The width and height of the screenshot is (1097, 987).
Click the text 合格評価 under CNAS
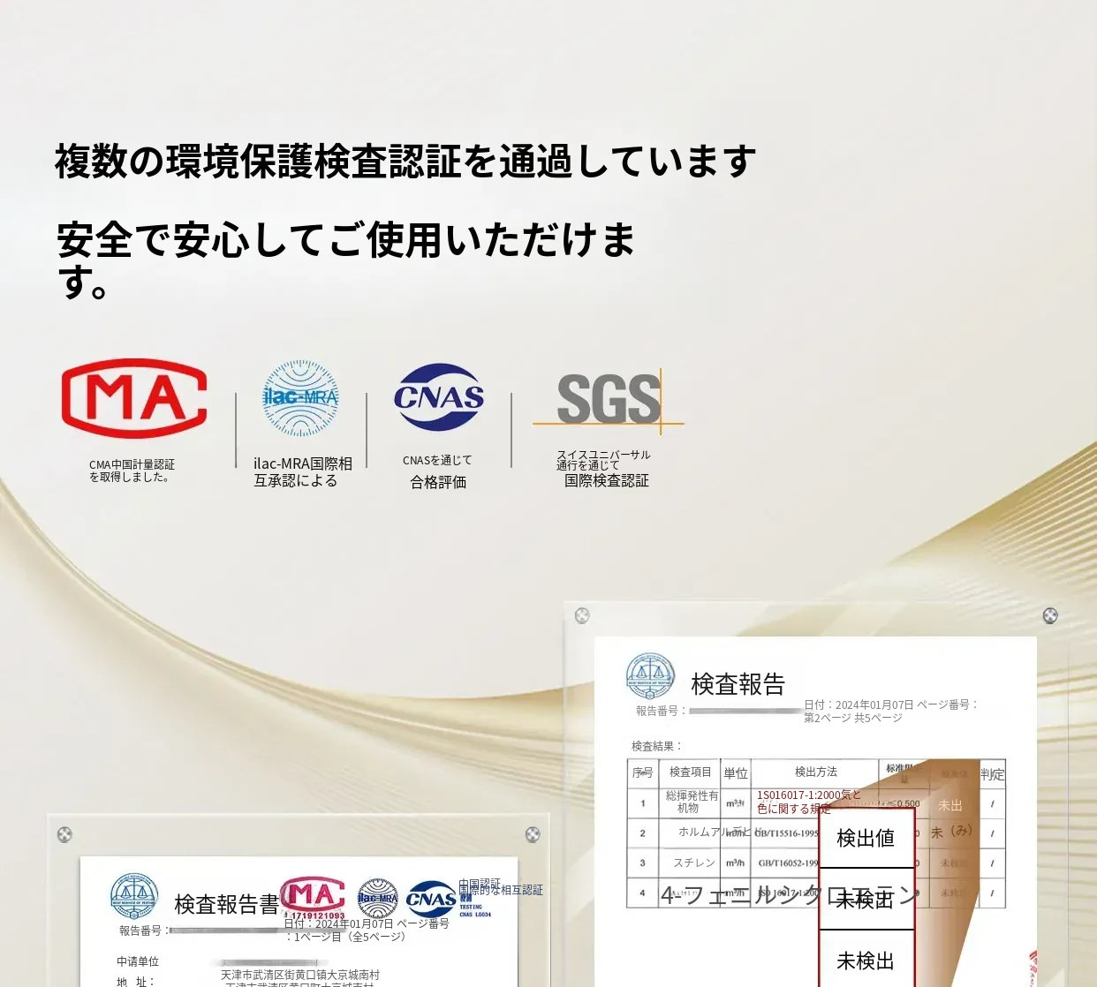tap(438, 482)
